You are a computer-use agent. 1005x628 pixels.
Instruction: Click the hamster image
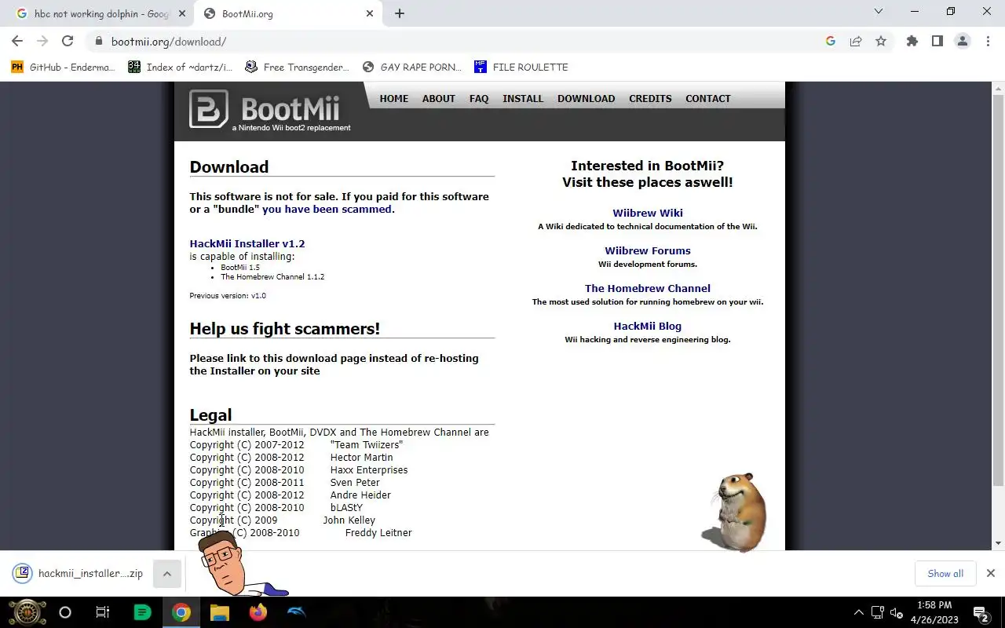click(x=735, y=512)
